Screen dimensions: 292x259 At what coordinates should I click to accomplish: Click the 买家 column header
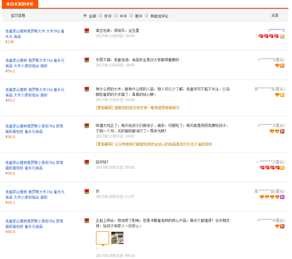point(275,15)
